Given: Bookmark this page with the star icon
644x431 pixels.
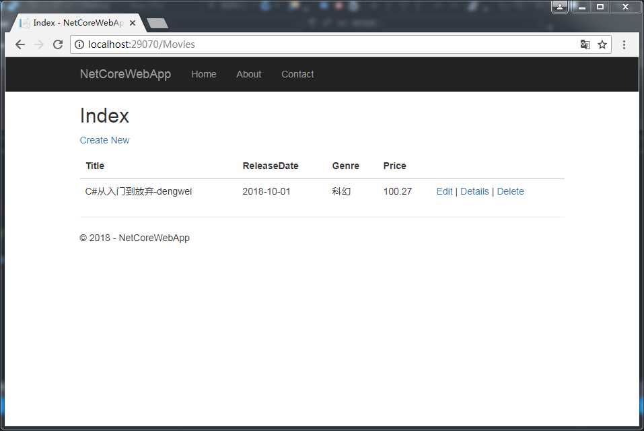Looking at the screenshot, I should tap(602, 44).
